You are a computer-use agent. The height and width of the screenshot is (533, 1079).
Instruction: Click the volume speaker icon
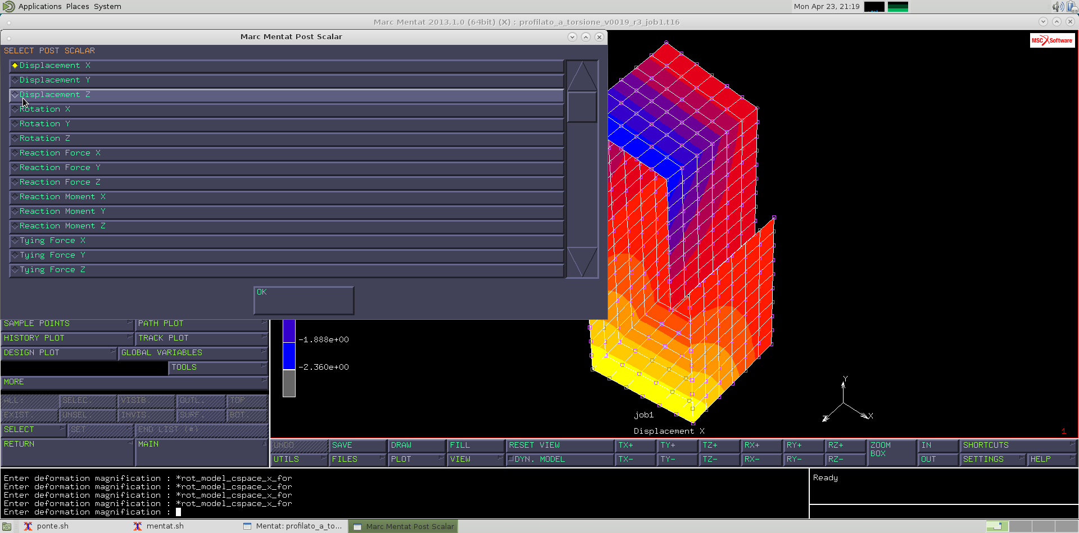[x=1058, y=7]
